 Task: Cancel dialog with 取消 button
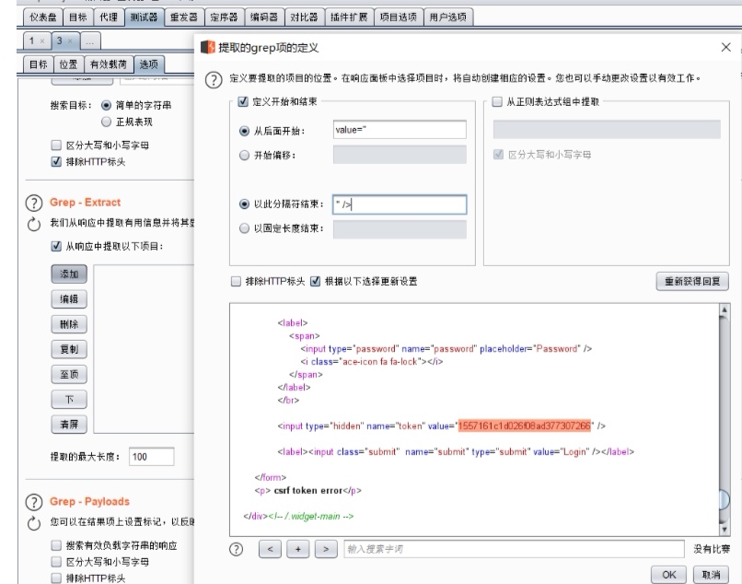point(711,575)
